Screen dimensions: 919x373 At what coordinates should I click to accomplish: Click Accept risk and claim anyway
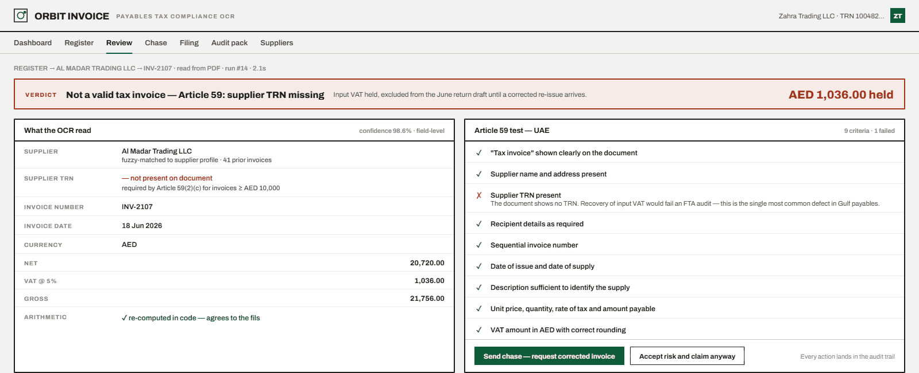coord(687,356)
